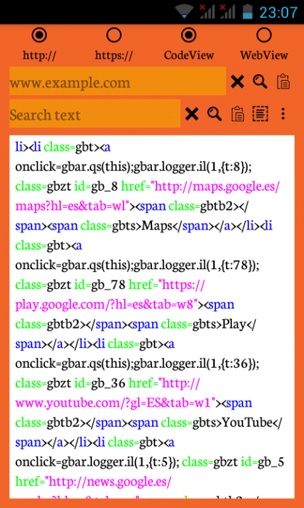Tap the "www.youtube.com/?gl=ES&tab=w1" text
This screenshot has width=304, height=508.
tap(116, 403)
